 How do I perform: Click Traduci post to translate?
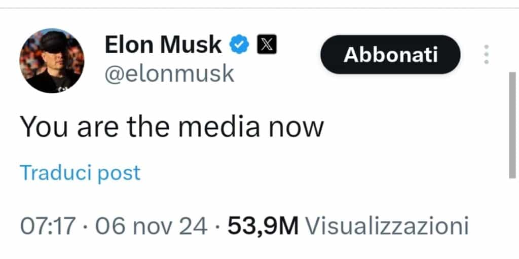pos(80,173)
